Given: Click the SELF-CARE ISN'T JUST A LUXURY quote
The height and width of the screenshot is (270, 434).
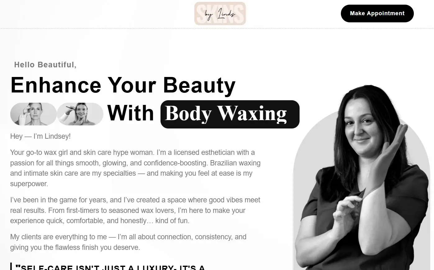Looking at the screenshot, I should (110, 267).
